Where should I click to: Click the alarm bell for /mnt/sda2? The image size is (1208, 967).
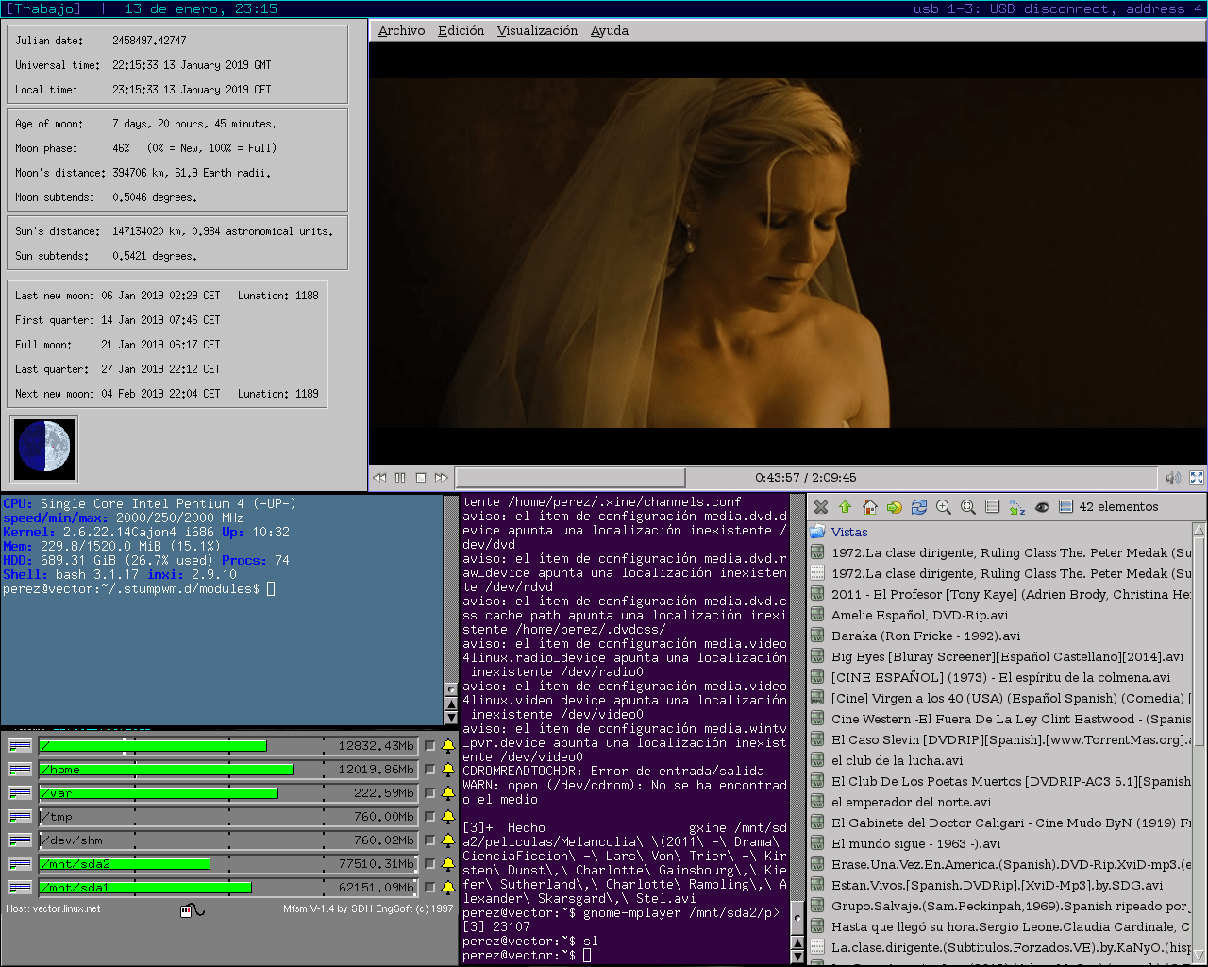point(448,864)
